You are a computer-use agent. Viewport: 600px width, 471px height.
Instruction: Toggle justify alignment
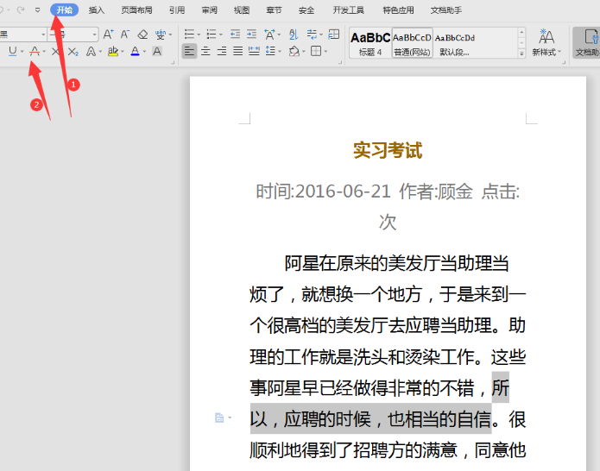point(238,51)
